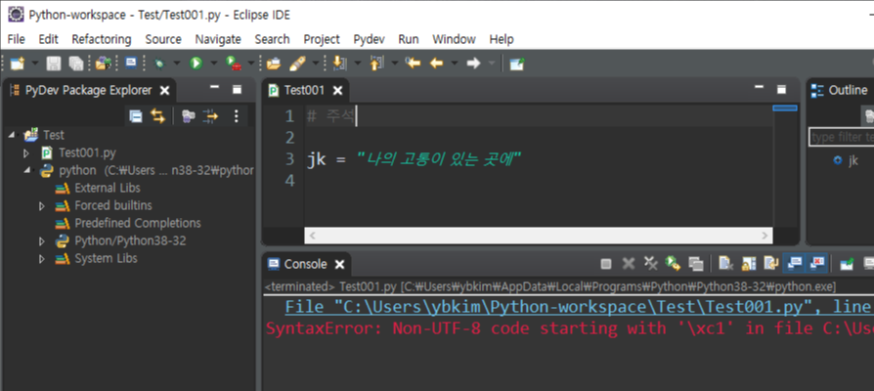874x391 pixels.
Task: Expand the Python/Python38-32 node
Action: pos(42,241)
